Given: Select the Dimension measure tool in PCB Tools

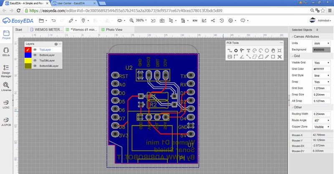Looking at the screenshot, I should (x=267, y=56).
